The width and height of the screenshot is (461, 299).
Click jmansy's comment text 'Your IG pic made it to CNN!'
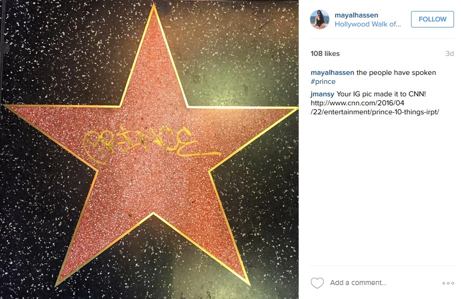(381, 94)
